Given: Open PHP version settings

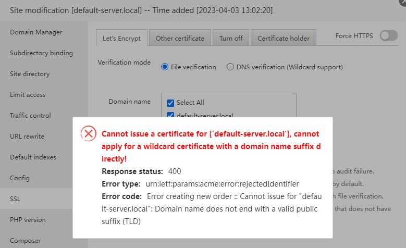Looking at the screenshot, I should click(x=28, y=220).
